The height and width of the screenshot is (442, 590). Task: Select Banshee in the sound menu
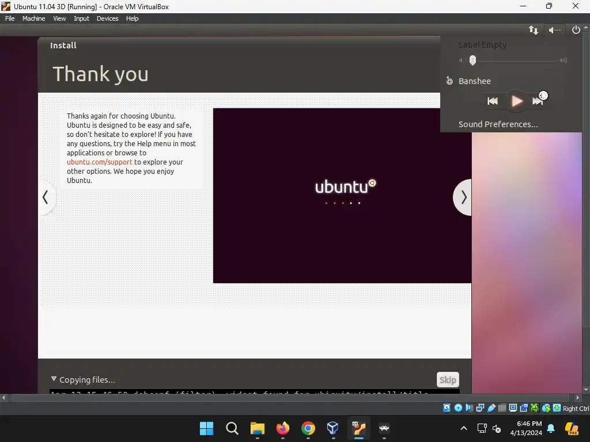(475, 81)
